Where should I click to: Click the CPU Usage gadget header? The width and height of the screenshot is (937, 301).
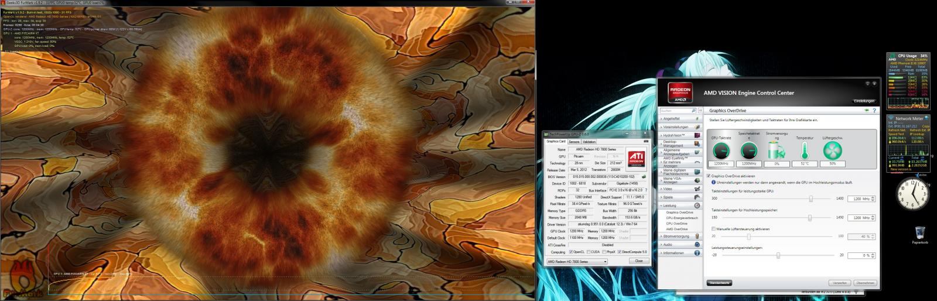point(908,56)
